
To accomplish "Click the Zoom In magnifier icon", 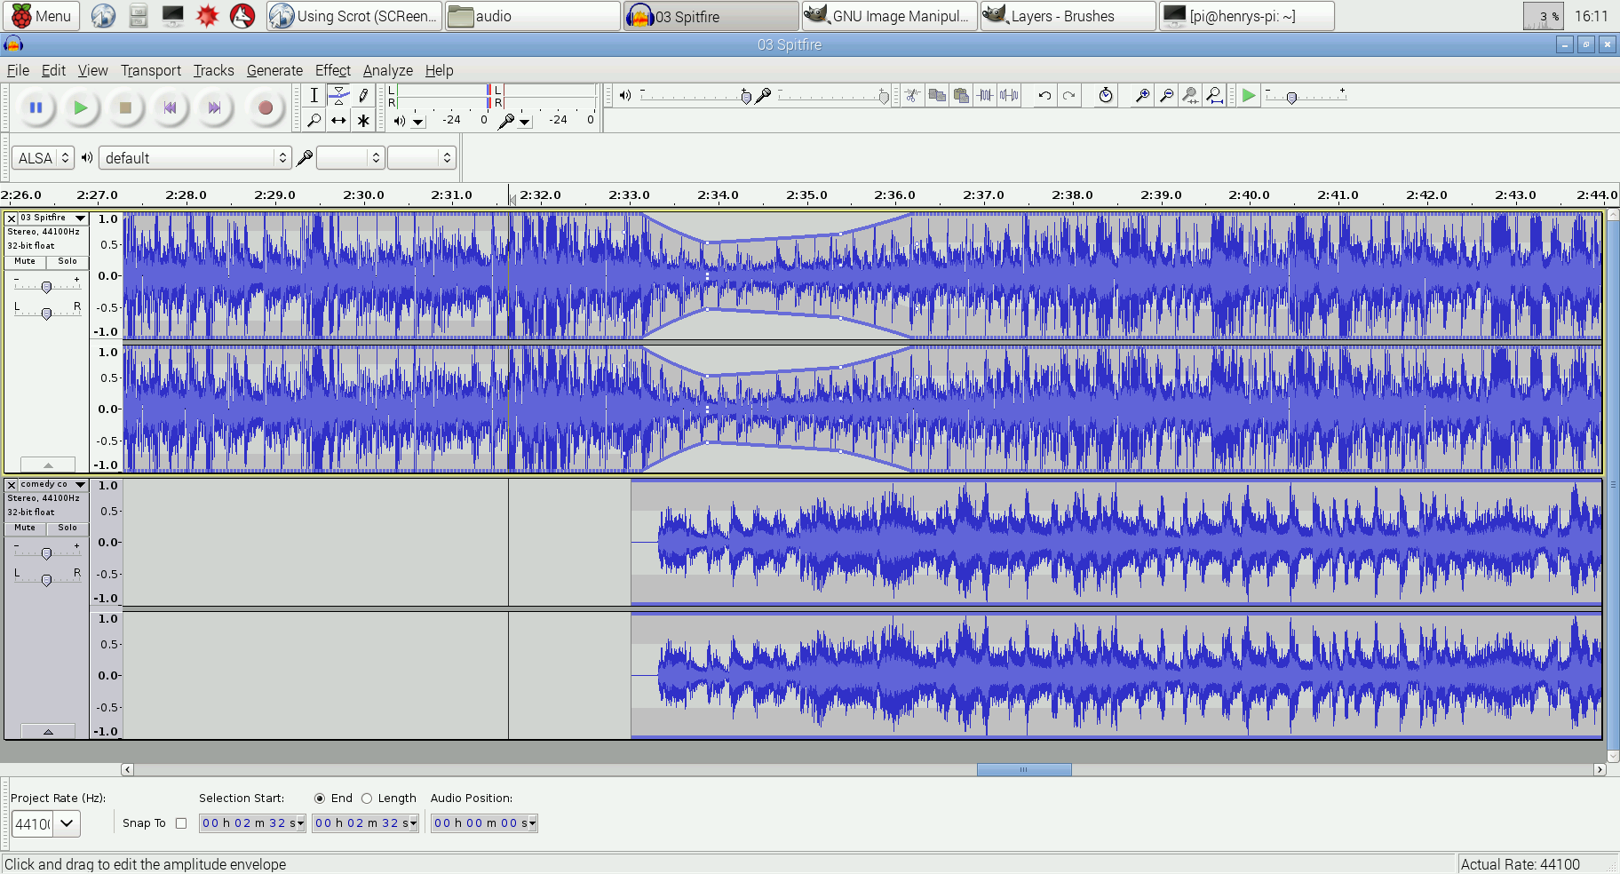I will pos(1142,96).
